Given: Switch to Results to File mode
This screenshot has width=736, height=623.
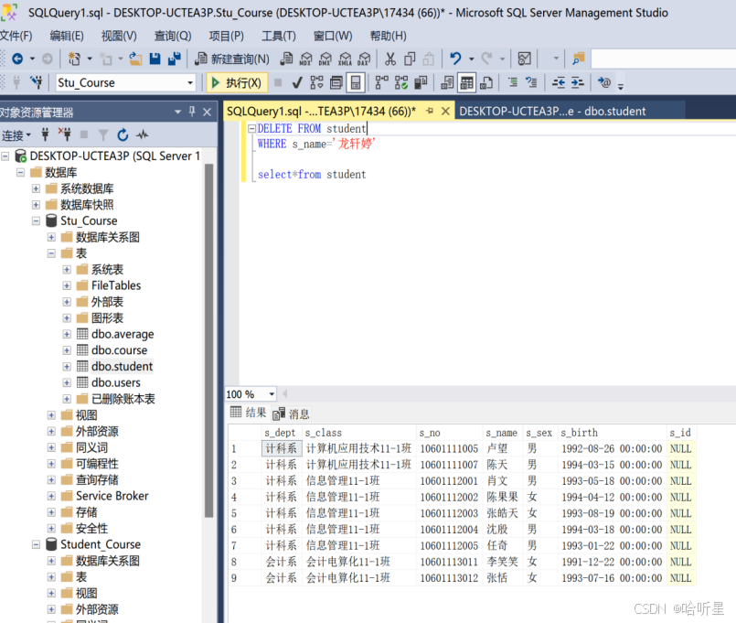Looking at the screenshot, I should (x=486, y=82).
